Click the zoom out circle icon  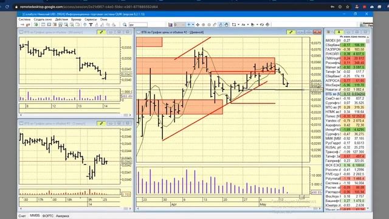coord(209,24)
